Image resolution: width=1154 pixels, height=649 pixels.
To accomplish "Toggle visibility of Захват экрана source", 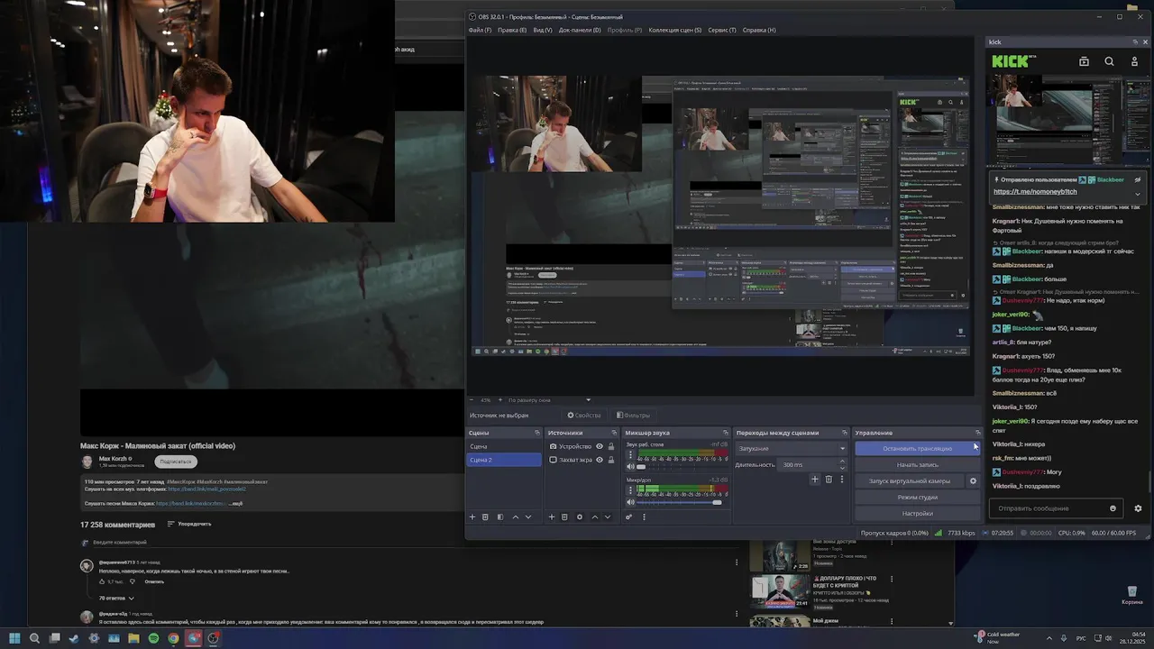I will click(600, 460).
